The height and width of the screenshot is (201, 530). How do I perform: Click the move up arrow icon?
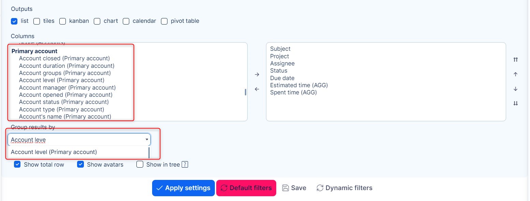pyautogui.click(x=515, y=74)
